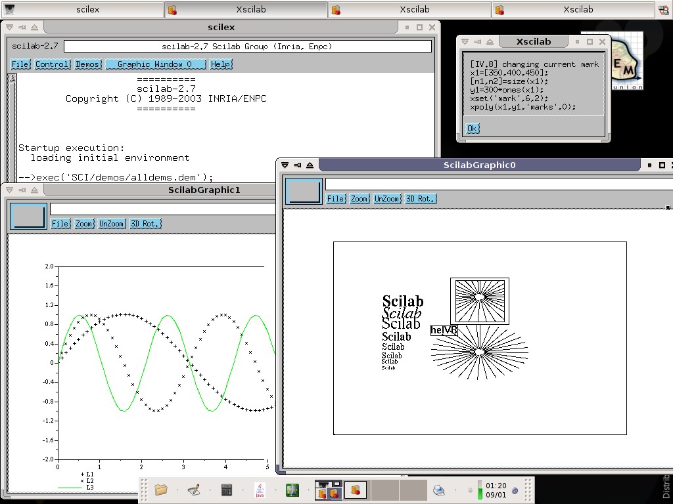Click the printer icon in the panel

439,490
